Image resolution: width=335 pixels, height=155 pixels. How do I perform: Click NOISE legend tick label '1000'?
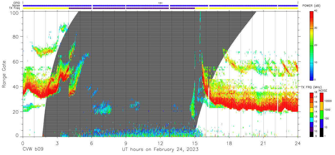pos(328,110)
